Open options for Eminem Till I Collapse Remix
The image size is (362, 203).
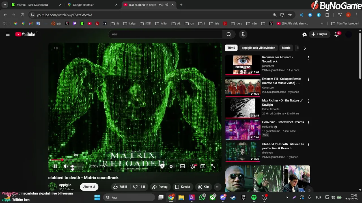(308, 80)
